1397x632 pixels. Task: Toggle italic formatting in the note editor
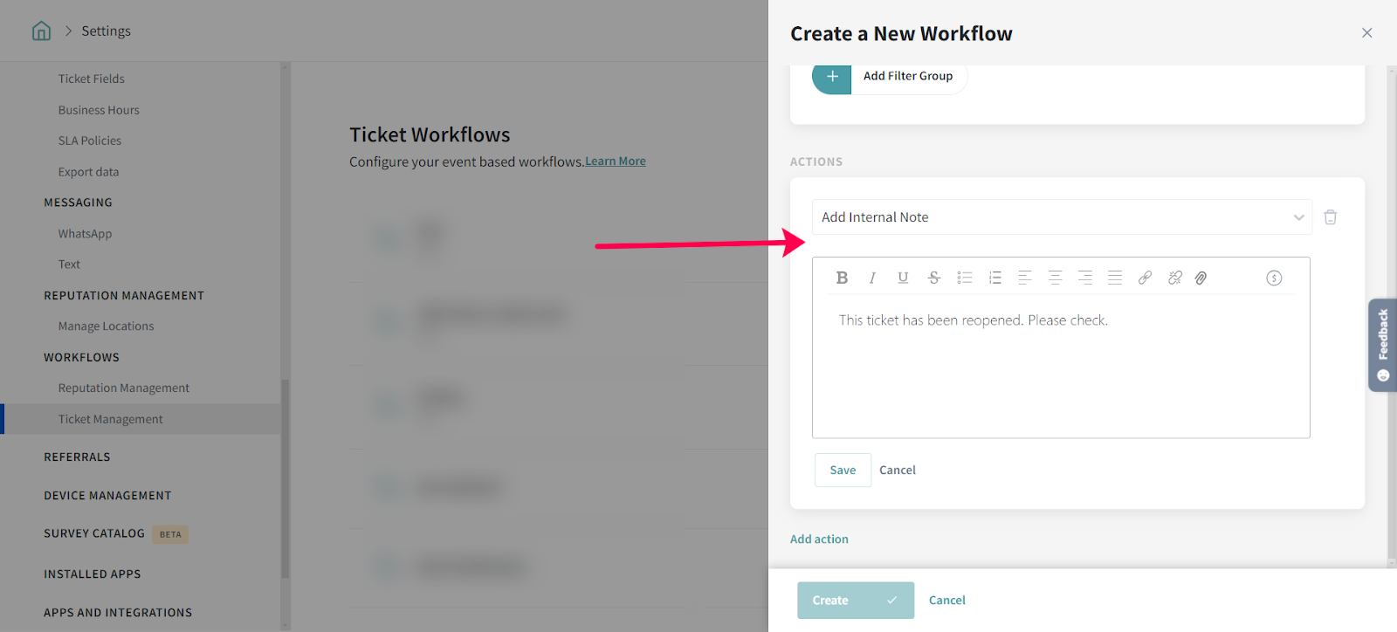pos(872,278)
